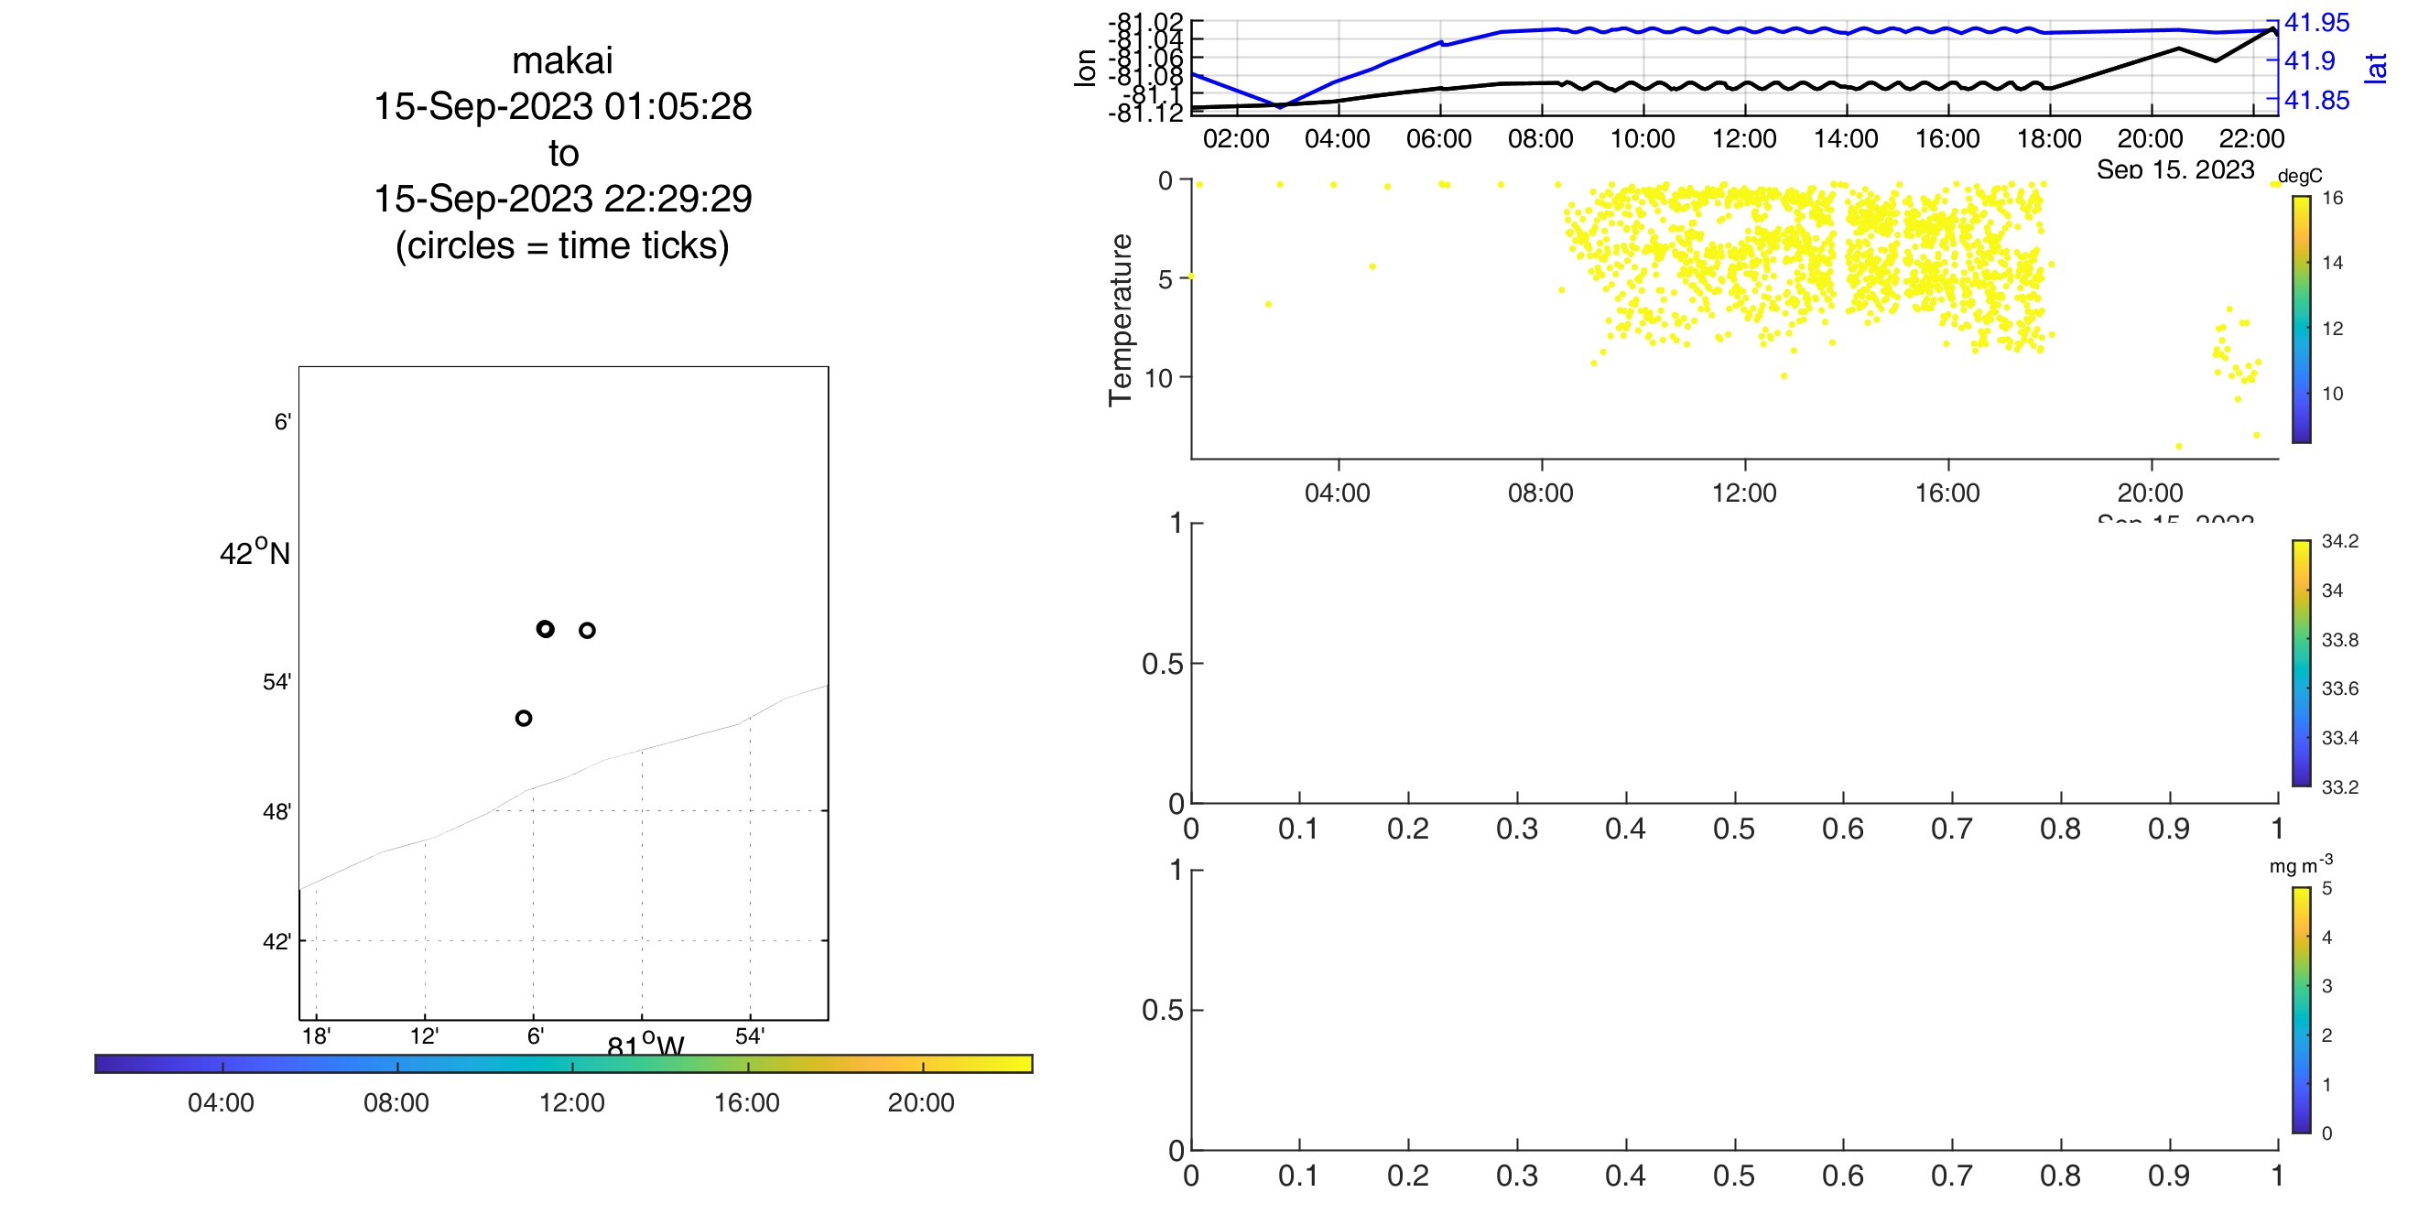Click the 'Temperature' y-axis label
Viewport: 2429px width, 1214px height.
[x=1119, y=320]
